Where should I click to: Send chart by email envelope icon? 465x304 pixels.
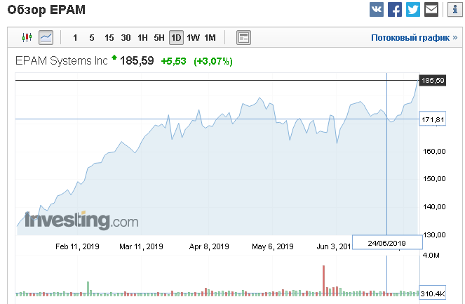(x=431, y=10)
